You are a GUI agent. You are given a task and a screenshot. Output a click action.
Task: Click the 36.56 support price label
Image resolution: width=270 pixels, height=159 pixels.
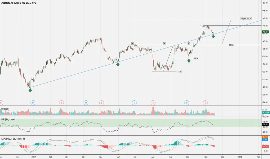coord(196,58)
